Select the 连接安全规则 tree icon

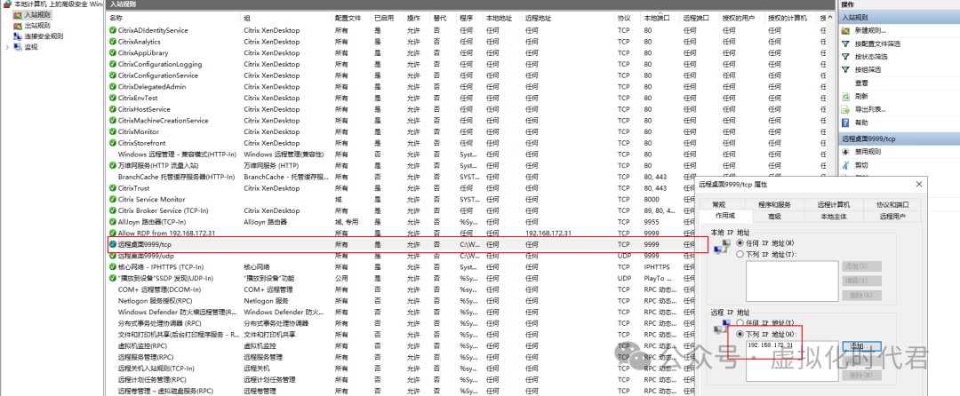(x=18, y=36)
